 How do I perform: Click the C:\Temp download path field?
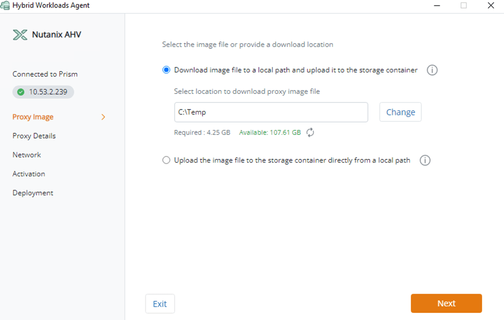[271, 112]
